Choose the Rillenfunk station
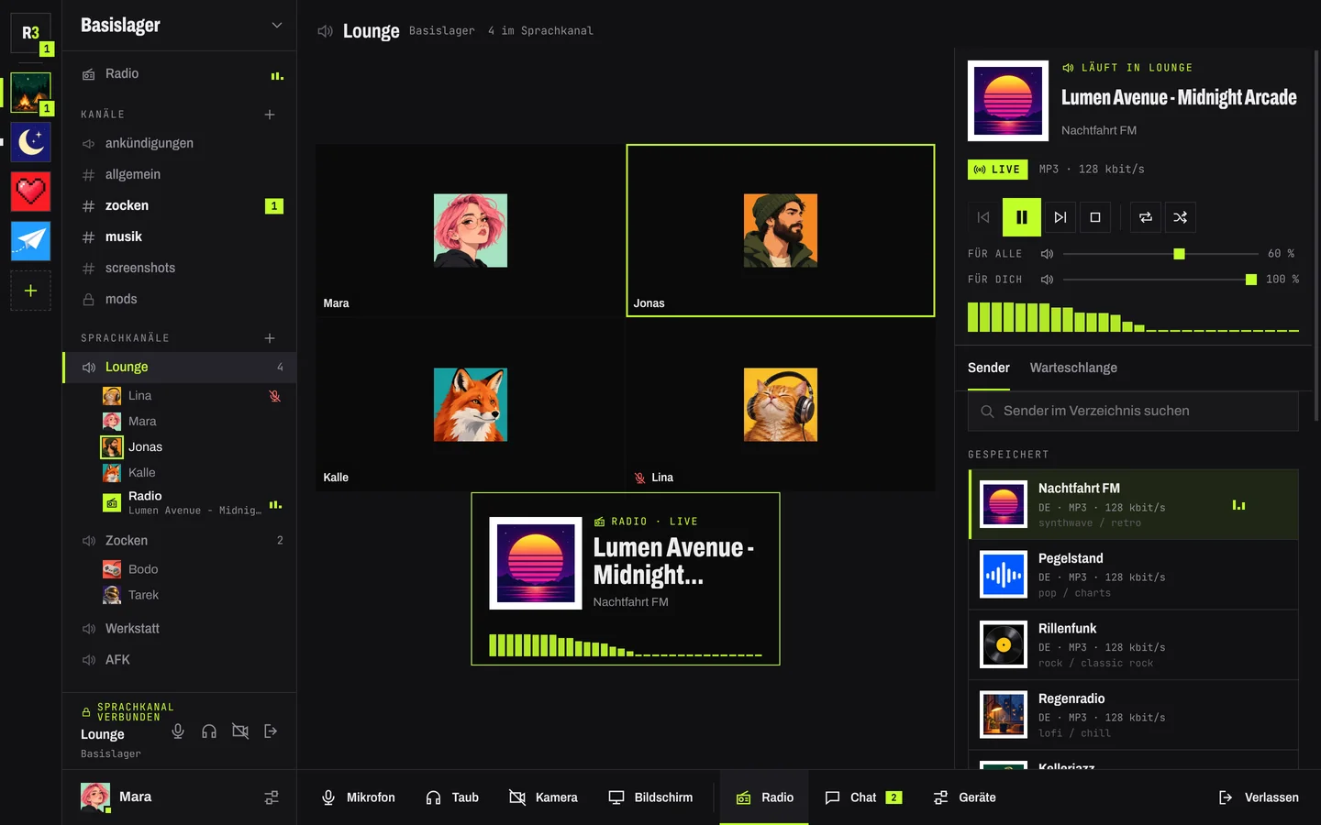The height and width of the screenshot is (825, 1321). point(1134,645)
